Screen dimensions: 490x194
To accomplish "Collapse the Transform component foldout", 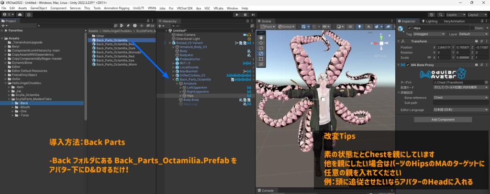I will [x=399, y=41].
